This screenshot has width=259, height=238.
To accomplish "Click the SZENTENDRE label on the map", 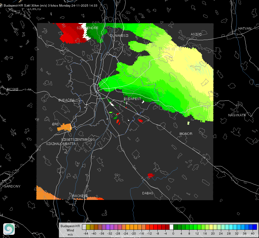I will [x=88, y=28].
